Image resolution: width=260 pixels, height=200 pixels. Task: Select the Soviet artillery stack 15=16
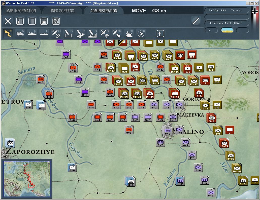click(x=174, y=68)
